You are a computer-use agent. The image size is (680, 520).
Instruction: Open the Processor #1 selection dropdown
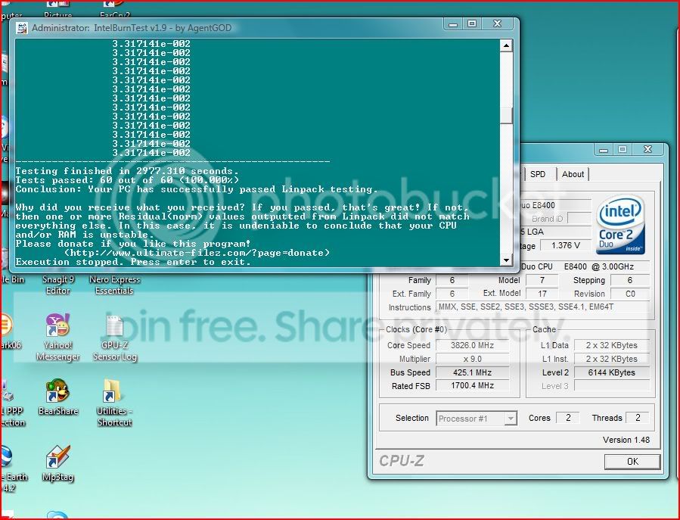pos(477,419)
